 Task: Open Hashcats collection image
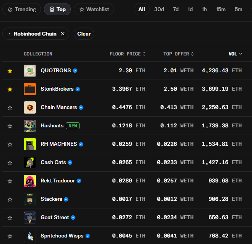pos(30,126)
